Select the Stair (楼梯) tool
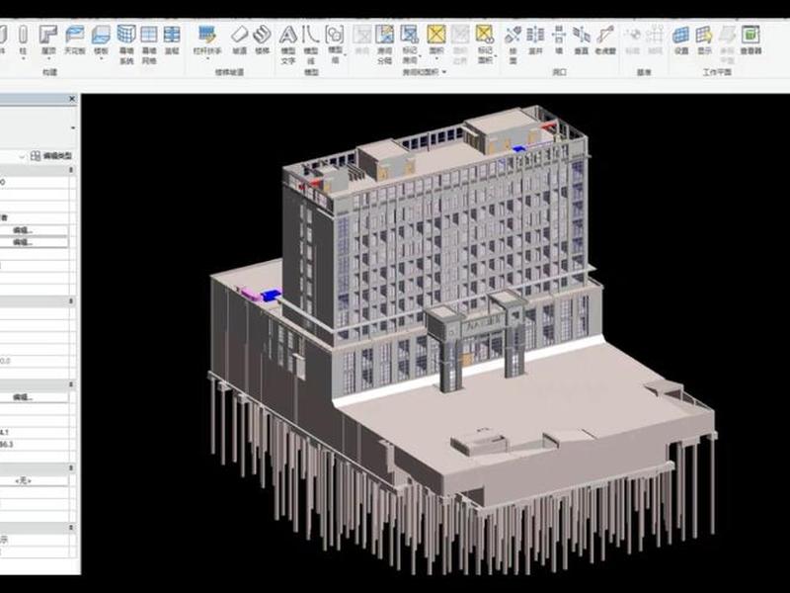Image resolution: width=790 pixels, height=593 pixels. click(x=262, y=40)
